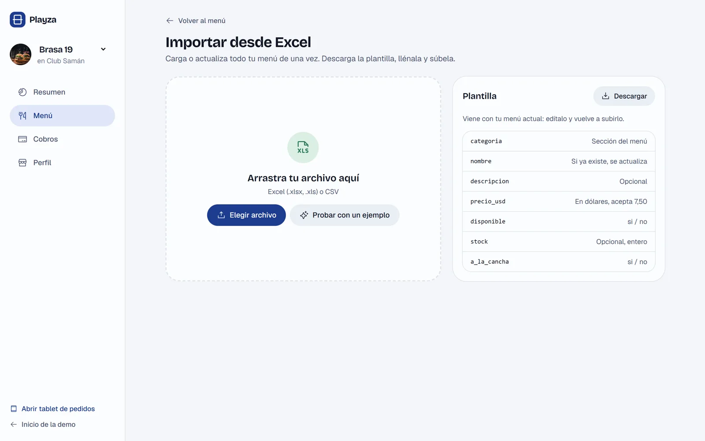This screenshot has height=441, width=705.
Task: Expand the Brasa 19 venue switcher chevron
Action: tap(103, 49)
